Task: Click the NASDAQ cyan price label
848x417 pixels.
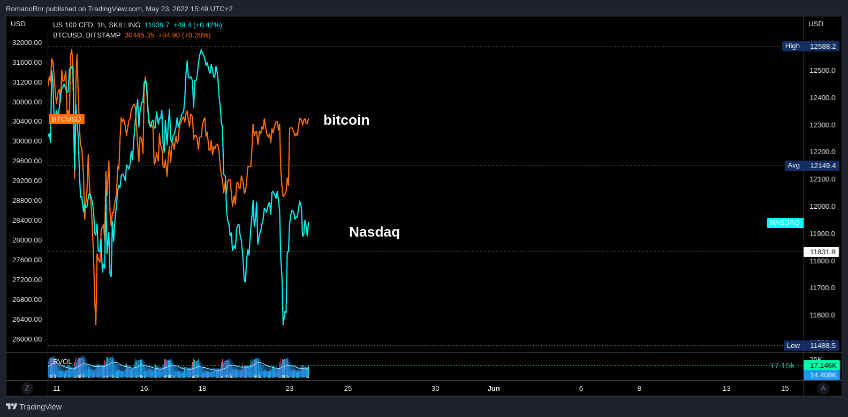Action: pyautogui.click(x=785, y=223)
